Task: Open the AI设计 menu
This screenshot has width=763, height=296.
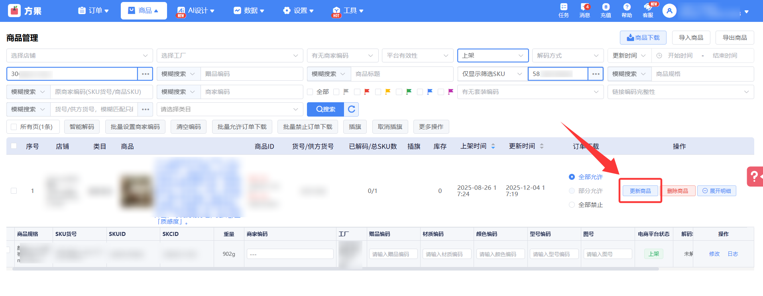Action: pos(196,11)
